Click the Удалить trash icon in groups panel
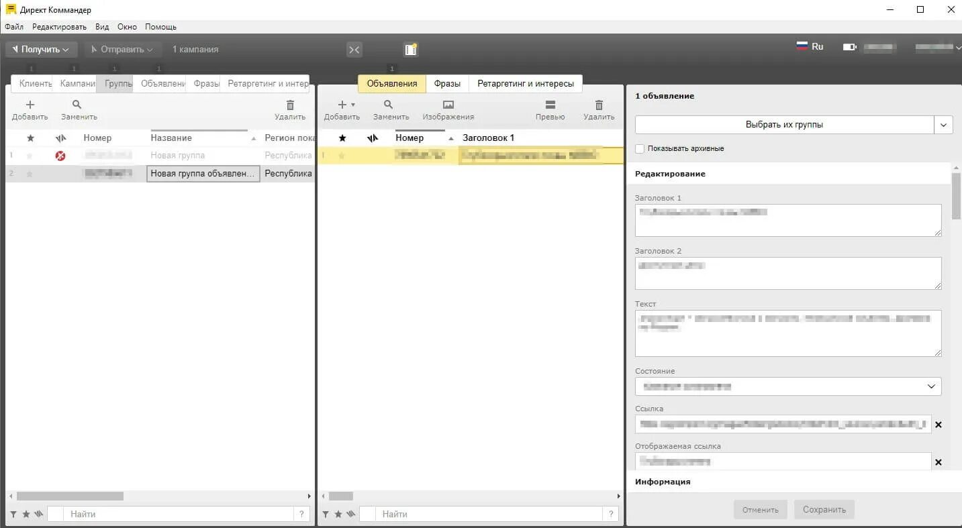The height and width of the screenshot is (528, 962). (290, 105)
